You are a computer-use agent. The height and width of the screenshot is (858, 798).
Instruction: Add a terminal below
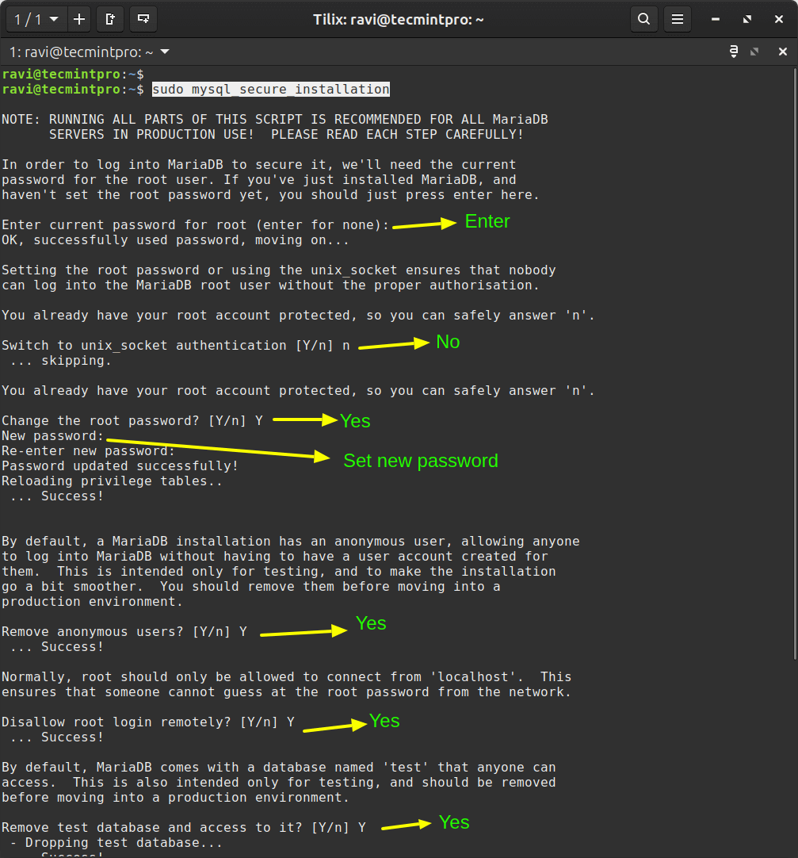click(143, 19)
